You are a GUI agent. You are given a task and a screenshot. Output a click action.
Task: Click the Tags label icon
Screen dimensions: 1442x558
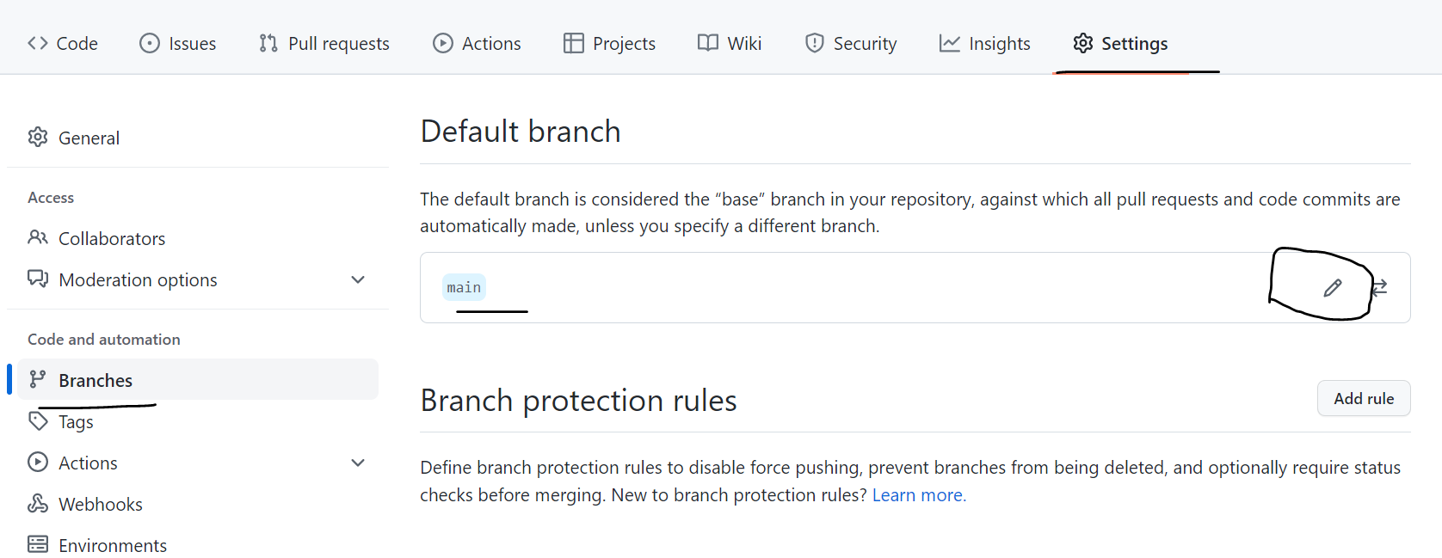[x=38, y=421]
